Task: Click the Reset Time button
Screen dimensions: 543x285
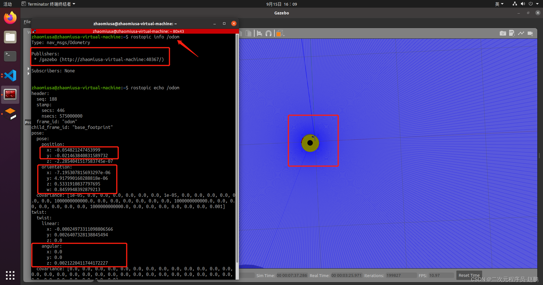Action: [469, 275]
